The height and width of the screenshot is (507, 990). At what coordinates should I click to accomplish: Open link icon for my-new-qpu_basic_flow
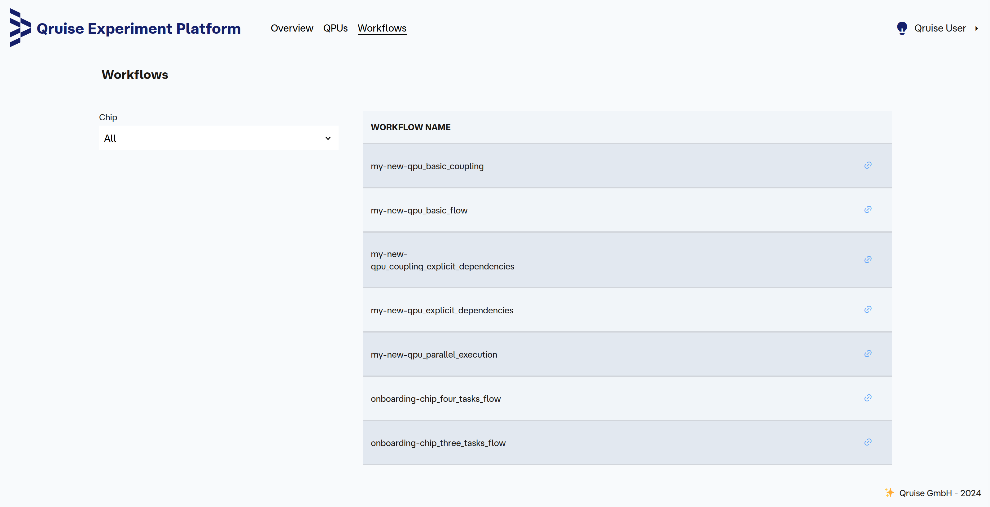(x=868, y=209)
